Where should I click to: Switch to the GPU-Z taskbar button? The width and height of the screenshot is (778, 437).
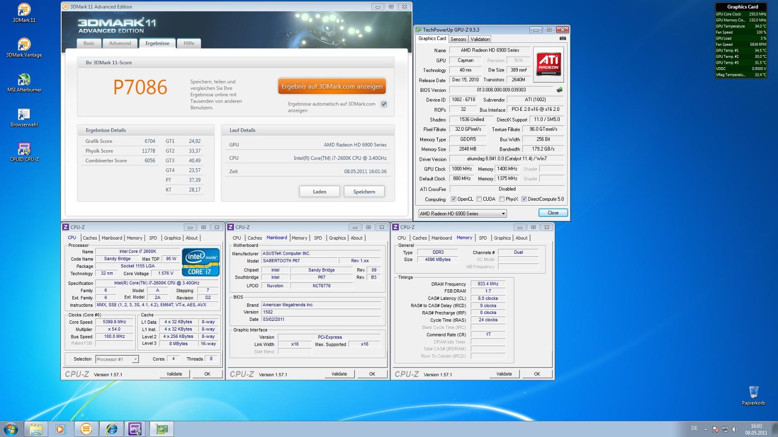click(x=162, y=429)
